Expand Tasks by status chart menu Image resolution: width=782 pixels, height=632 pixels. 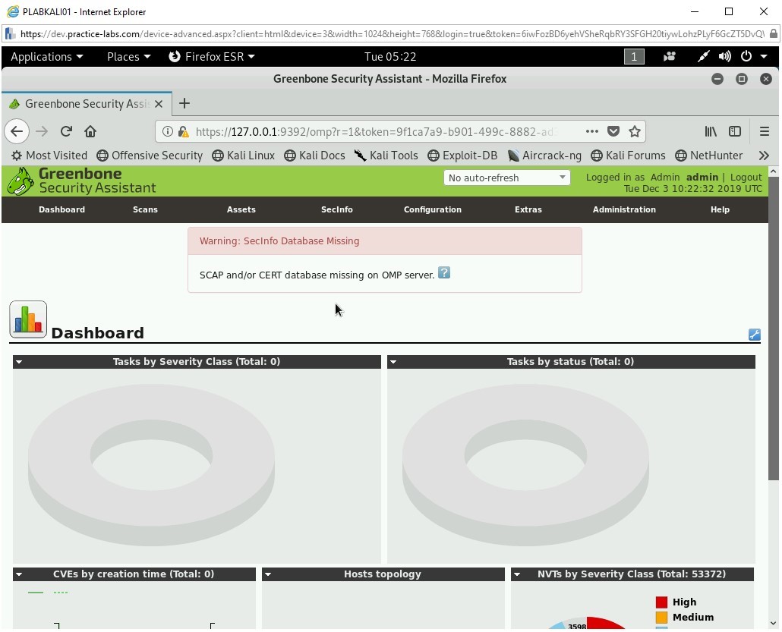[393, 362]
